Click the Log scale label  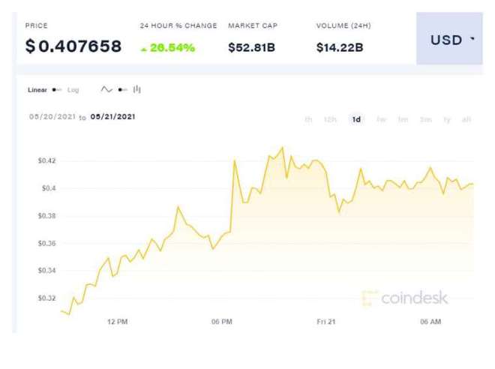73,90
